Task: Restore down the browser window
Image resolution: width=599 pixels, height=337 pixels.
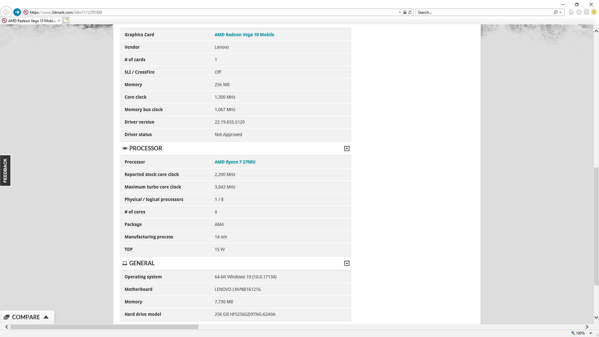Action: pos(577,4)
